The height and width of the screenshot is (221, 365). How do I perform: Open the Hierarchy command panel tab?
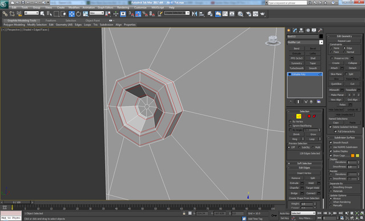[302, 30]
